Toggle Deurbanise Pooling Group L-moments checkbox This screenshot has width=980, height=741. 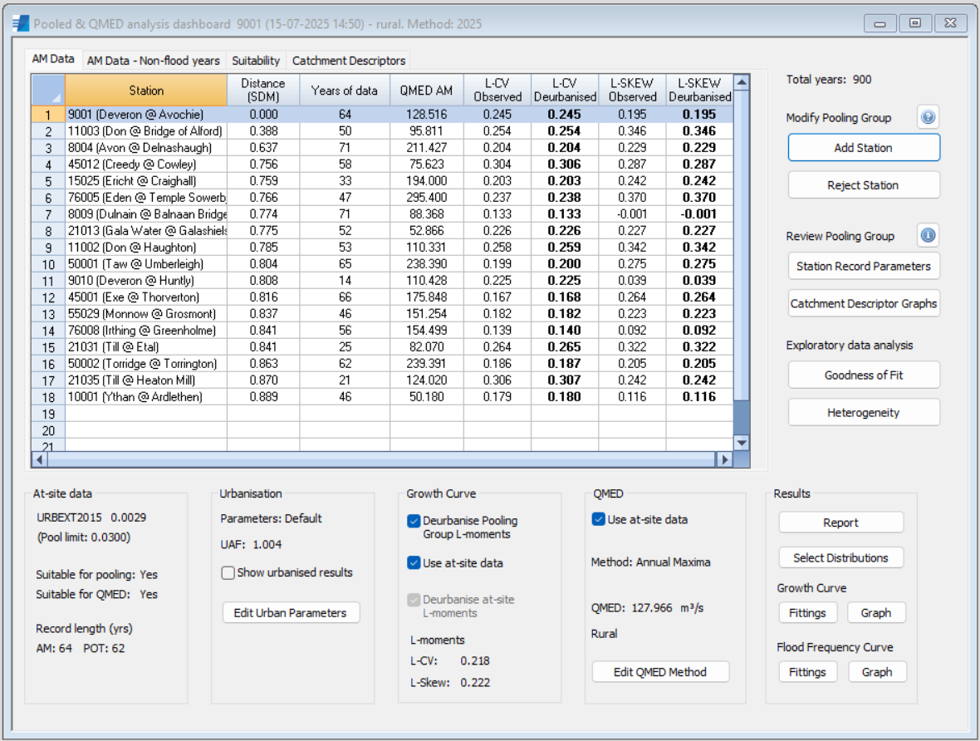(x=414, y=521)
